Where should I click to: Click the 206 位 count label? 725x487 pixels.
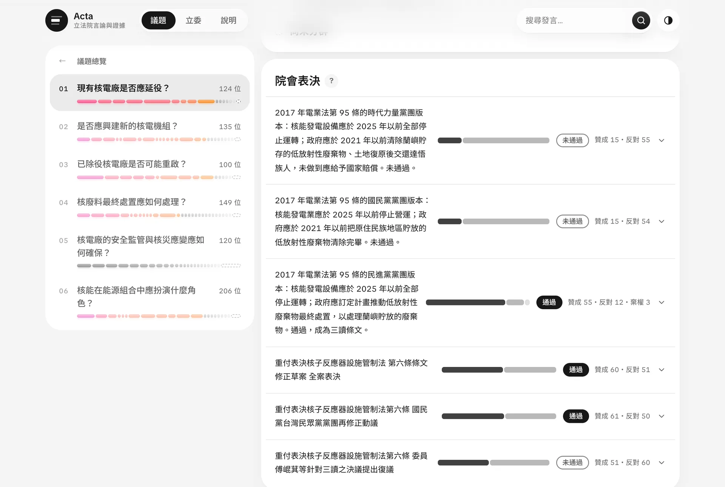click(x=230, y=291)
